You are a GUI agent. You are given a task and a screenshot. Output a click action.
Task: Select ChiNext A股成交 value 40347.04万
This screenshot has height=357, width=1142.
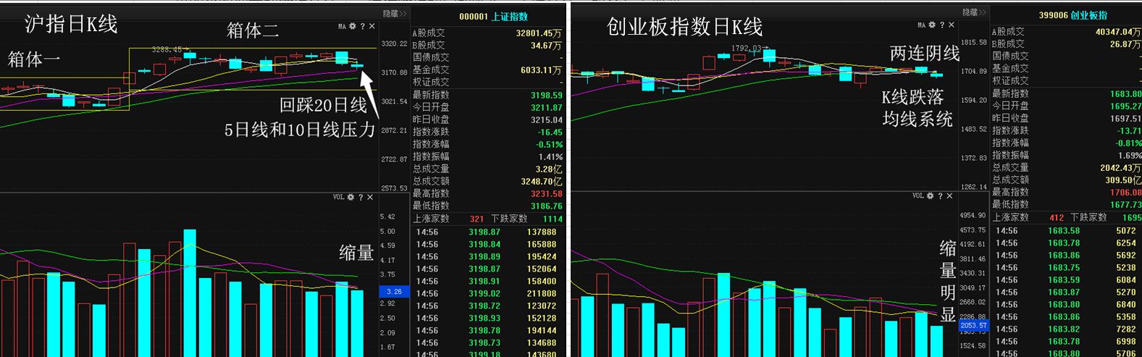[1118, 32]
